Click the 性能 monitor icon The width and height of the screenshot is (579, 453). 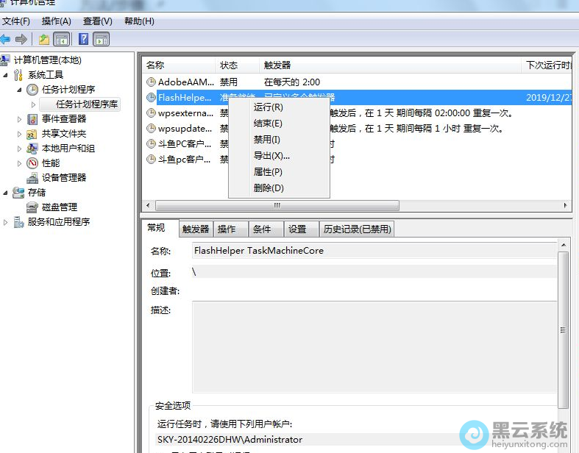(32, 163)
